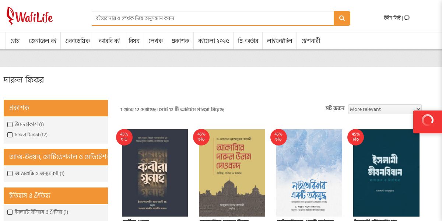Click the wishlist loading spinner icon

coord(407,17)
